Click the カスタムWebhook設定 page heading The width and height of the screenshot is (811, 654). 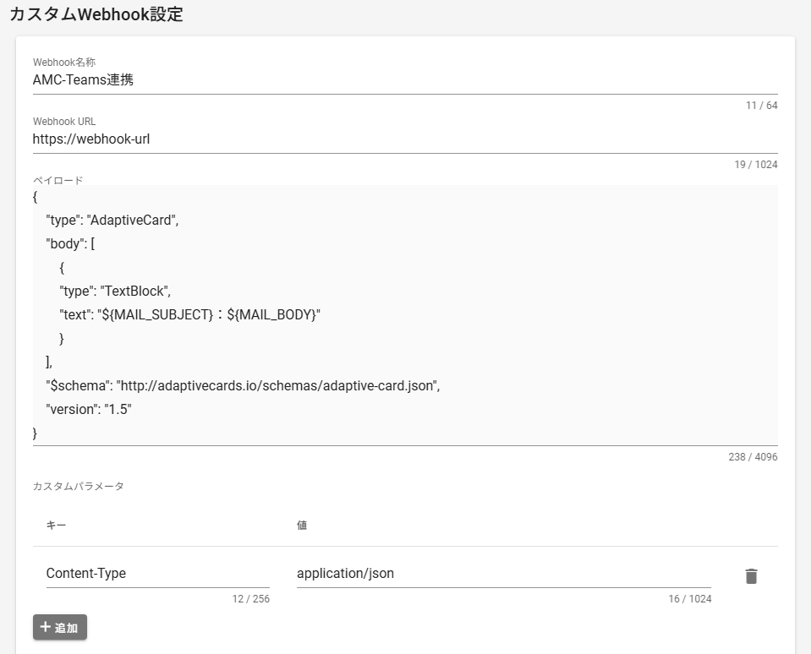click(x=96, y=14)
